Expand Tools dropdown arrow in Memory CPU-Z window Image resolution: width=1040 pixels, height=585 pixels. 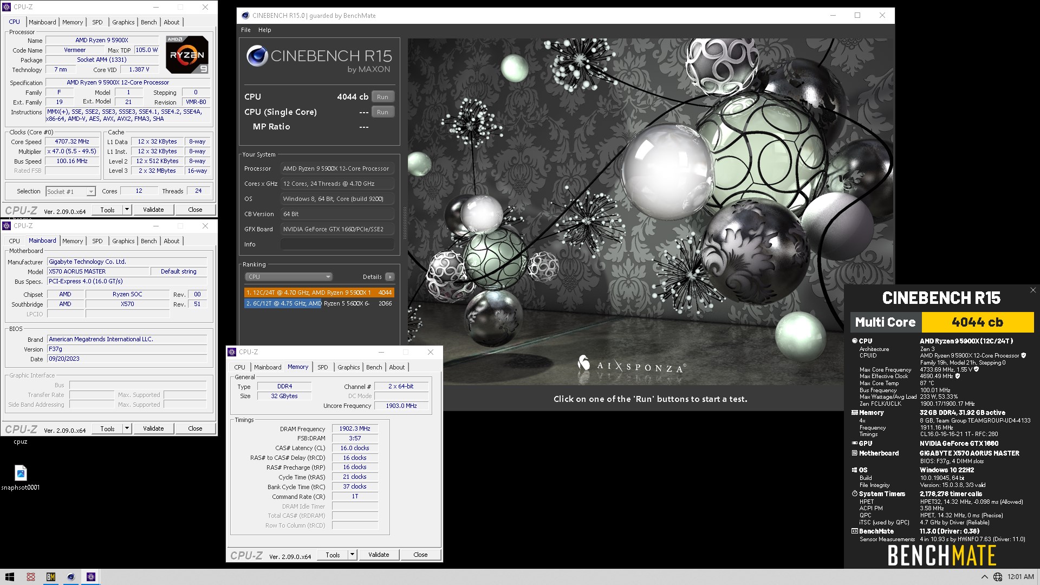click(x=352, y=555)
